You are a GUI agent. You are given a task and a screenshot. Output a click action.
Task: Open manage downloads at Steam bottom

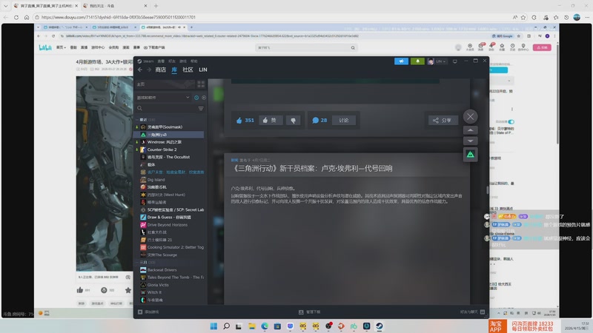click(310, 312)
